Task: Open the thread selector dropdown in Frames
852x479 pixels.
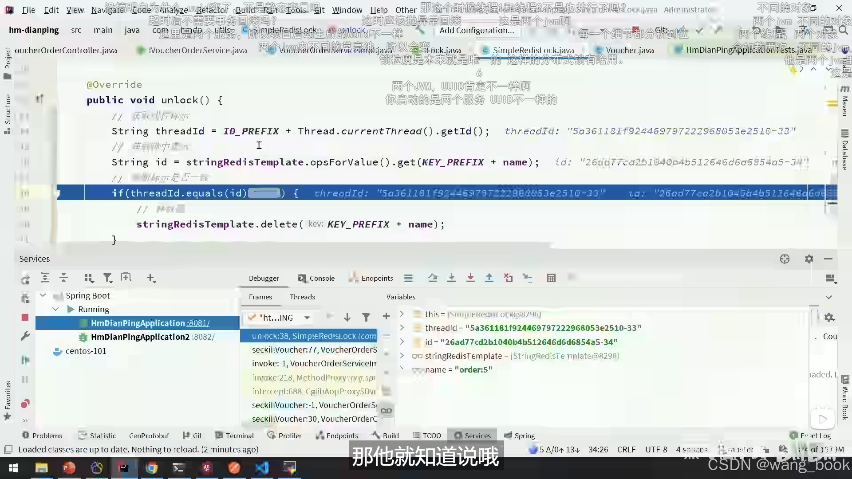Action: click(x=307, y=318)
